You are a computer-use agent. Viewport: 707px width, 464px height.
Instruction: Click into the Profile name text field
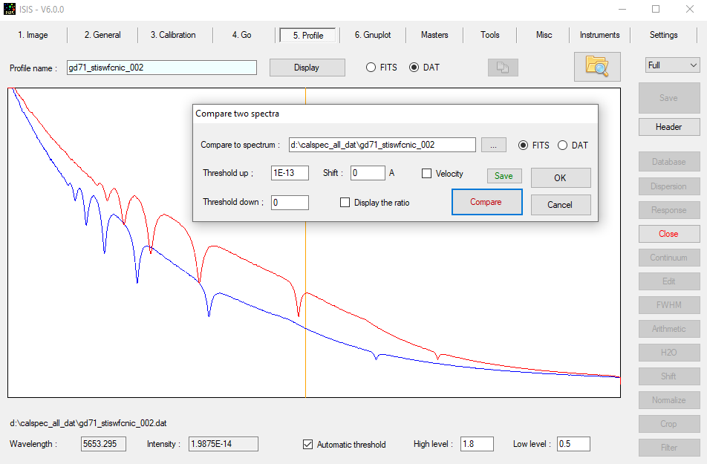161,68
